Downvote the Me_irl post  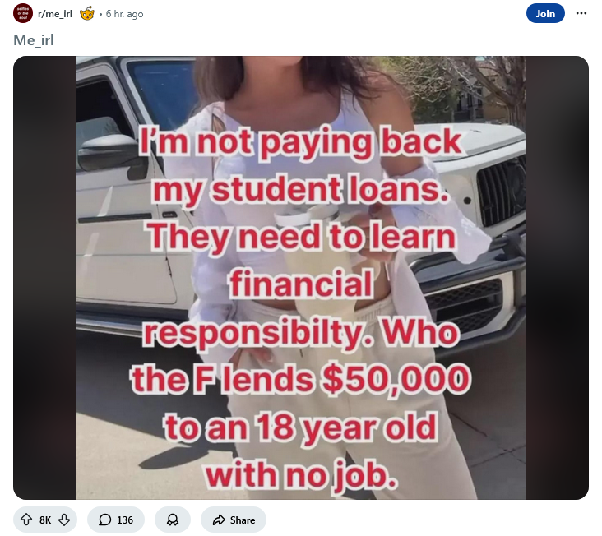tap(64, 520)
